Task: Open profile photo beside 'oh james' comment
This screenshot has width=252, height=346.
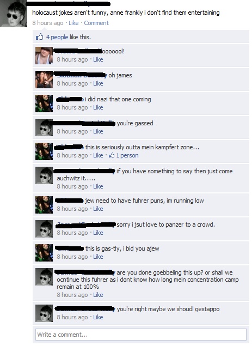Action: [x=44, y=80]
